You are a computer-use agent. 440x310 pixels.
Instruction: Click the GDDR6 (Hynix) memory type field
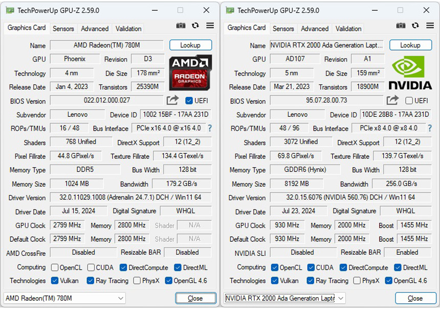click(x=305, y=170)
